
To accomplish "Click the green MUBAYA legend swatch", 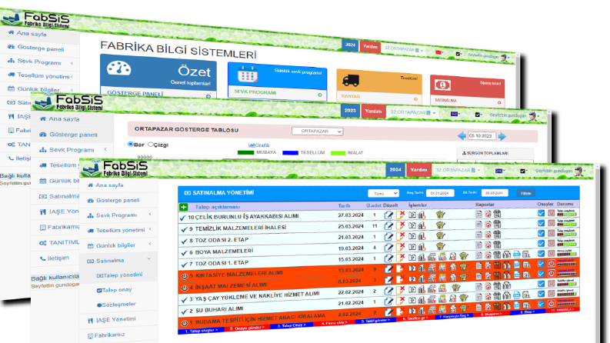I will pos(245,152).
